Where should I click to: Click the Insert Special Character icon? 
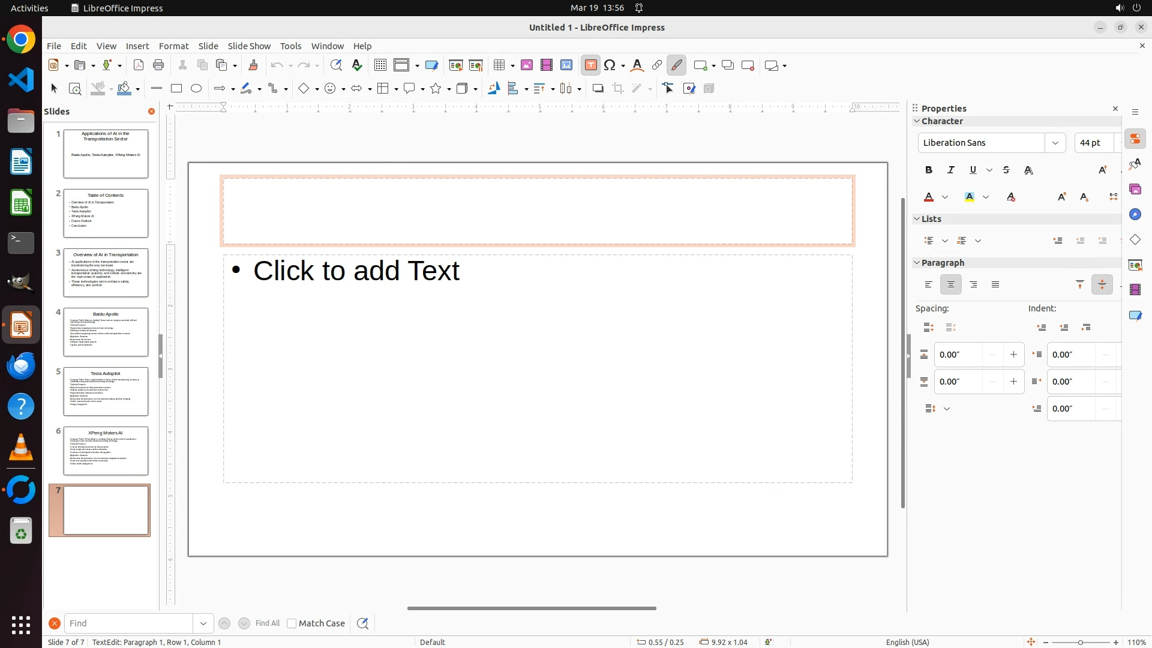click(x=610, y=65)
